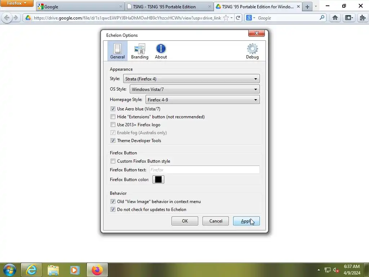Open the taskbar clock and date
The height and width of the screenshot is (277, 369).
[352, 270]
